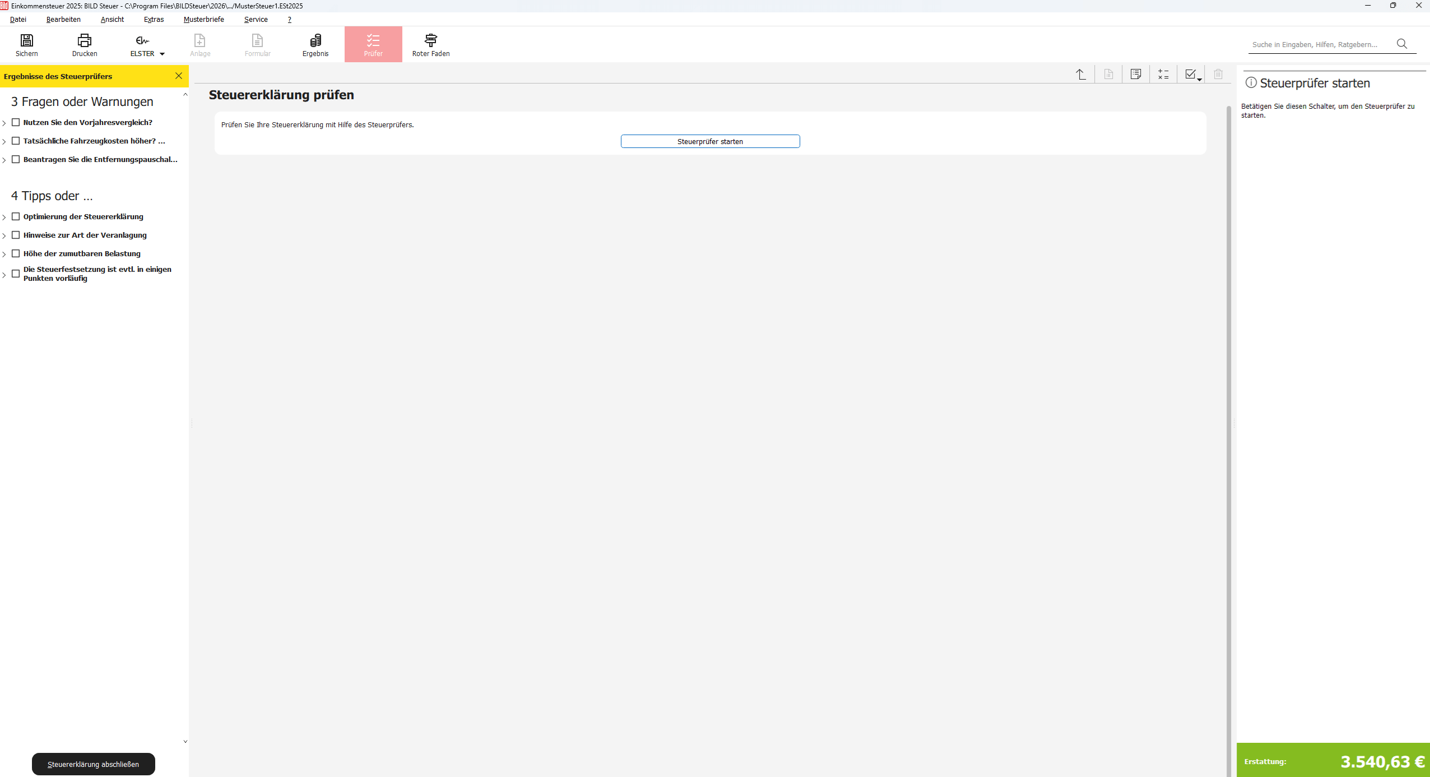Click 'Steuerprüfer starten' button

coord(710,141)
